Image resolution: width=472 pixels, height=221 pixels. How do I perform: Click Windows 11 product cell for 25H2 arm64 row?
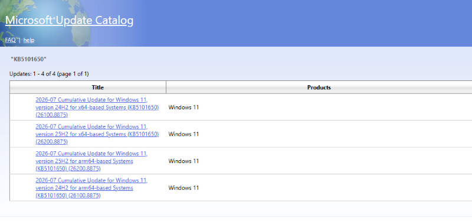pos(183,161)
